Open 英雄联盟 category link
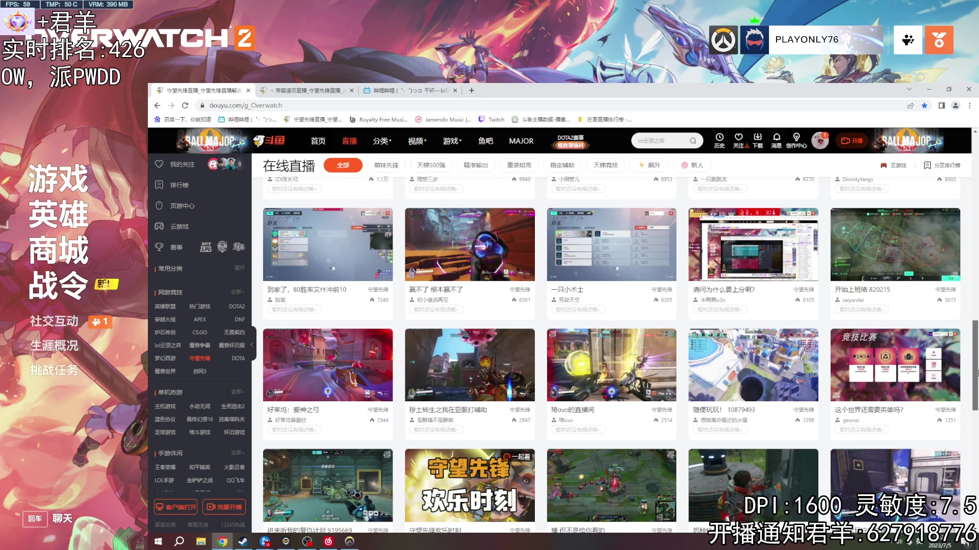979x550 pixels. [x=165, y=306]
